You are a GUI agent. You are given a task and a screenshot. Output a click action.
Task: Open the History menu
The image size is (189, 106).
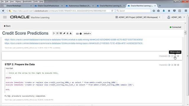coord(18,1)
